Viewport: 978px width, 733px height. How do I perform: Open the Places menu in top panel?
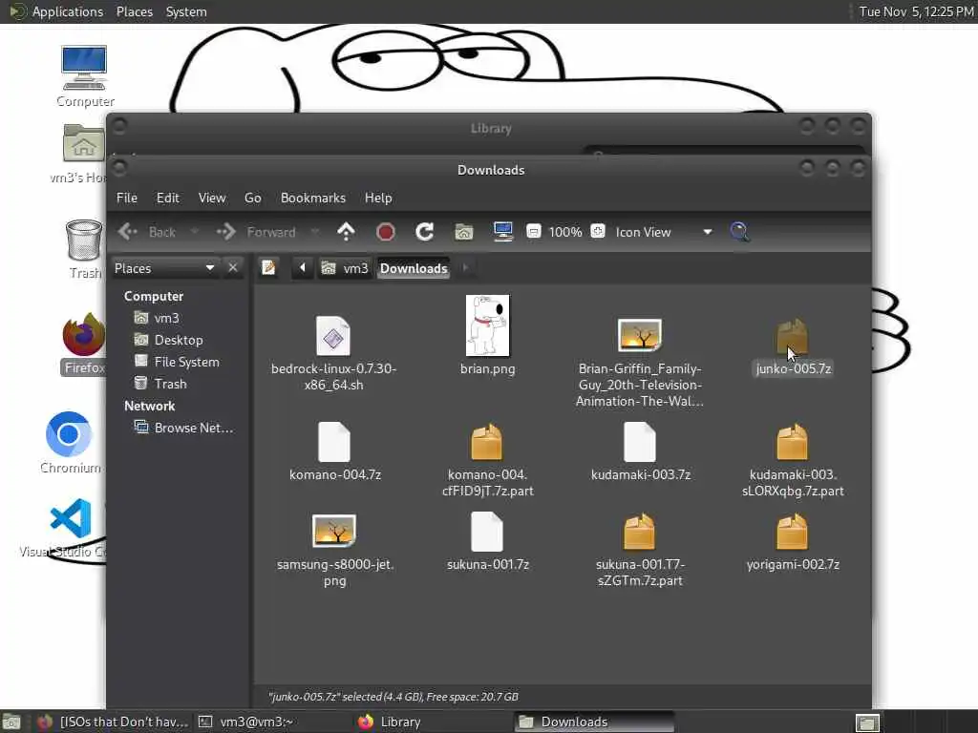click(x=134, y=11)
